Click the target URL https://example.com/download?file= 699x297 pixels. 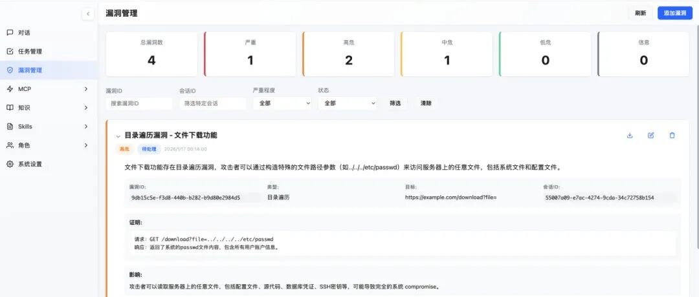(450, 197)
